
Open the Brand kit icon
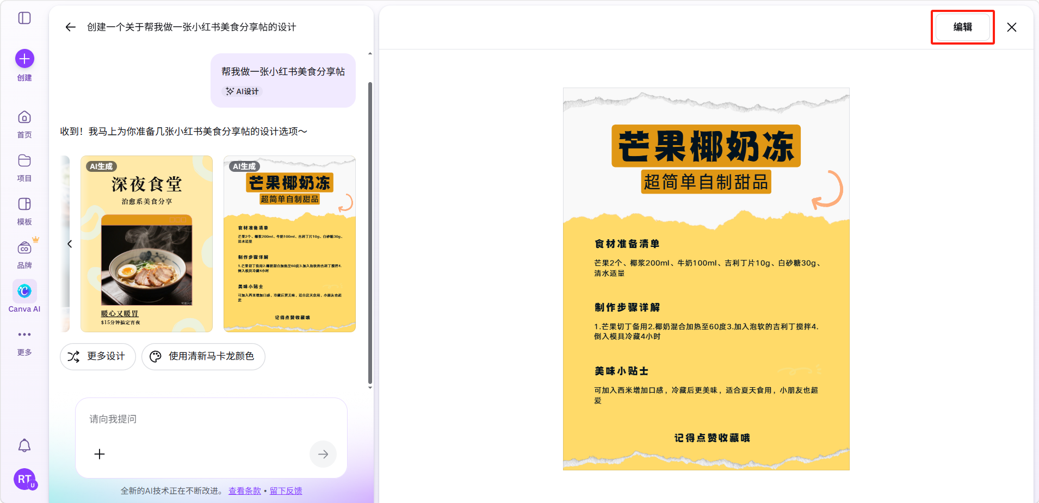tap(24, 248)
